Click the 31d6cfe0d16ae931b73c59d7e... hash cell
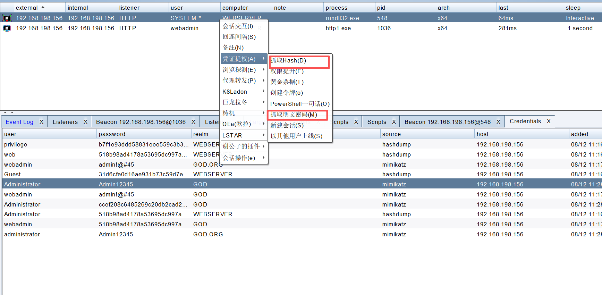Viewport: 602px width, 295px height. (144, 174)
